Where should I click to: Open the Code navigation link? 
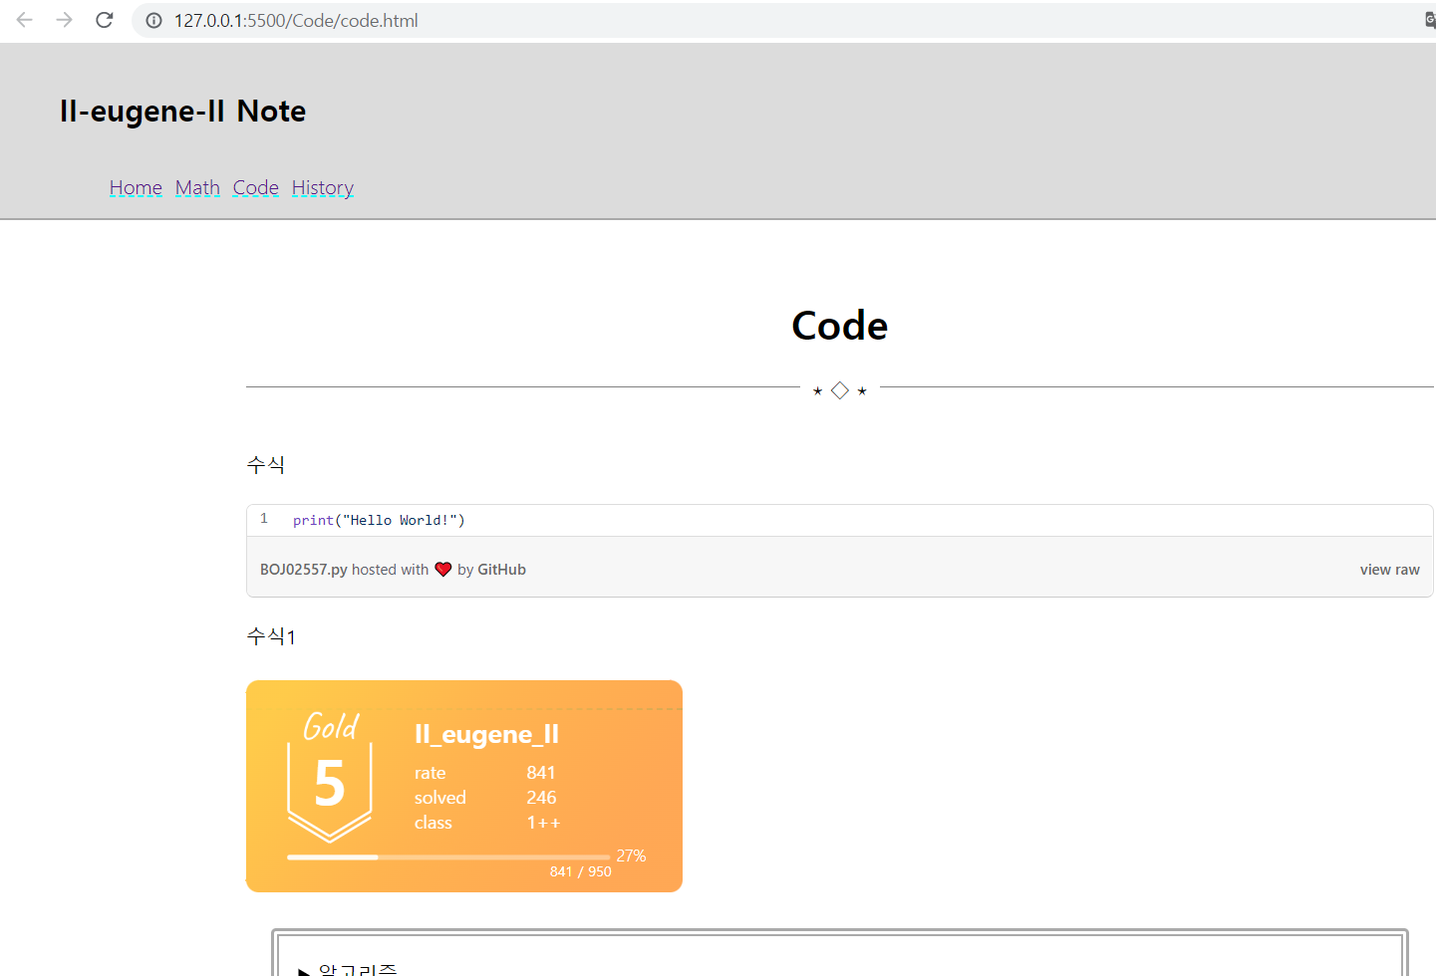256,187
